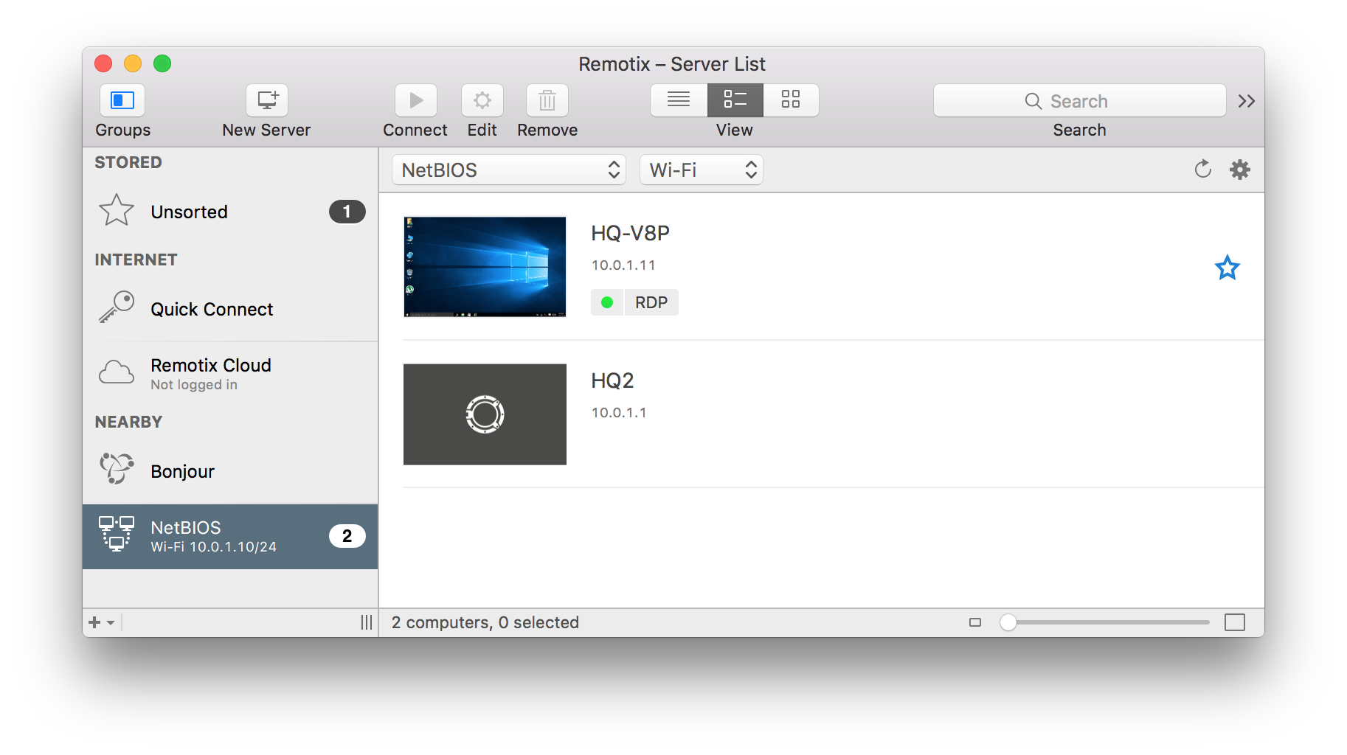
Task: Open the add group plus menu
Action: [102, 622]
